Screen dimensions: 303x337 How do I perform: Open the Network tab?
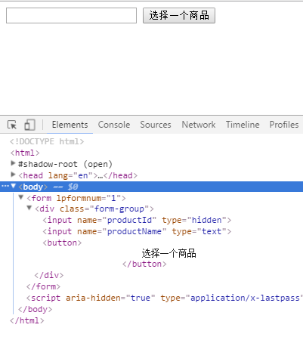[x=199, y=125]
